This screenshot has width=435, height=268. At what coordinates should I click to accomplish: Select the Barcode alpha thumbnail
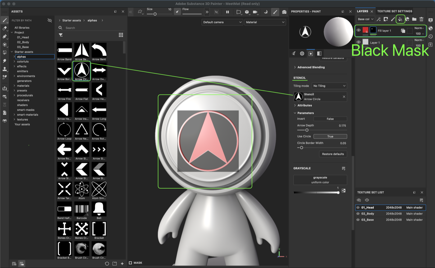[x=82, y=209]
